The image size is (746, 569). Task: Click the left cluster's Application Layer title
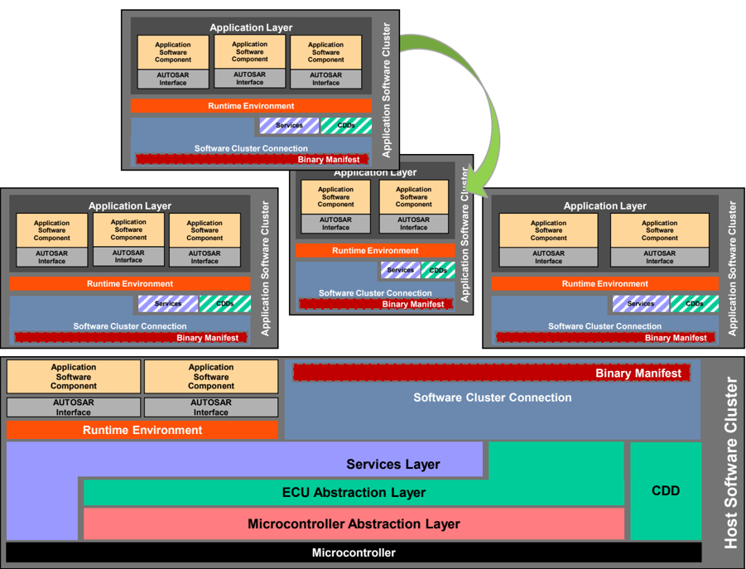tap(130, 206)
